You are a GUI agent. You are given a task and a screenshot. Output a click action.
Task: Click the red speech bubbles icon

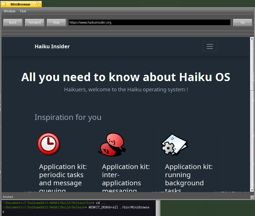point(112,145)
